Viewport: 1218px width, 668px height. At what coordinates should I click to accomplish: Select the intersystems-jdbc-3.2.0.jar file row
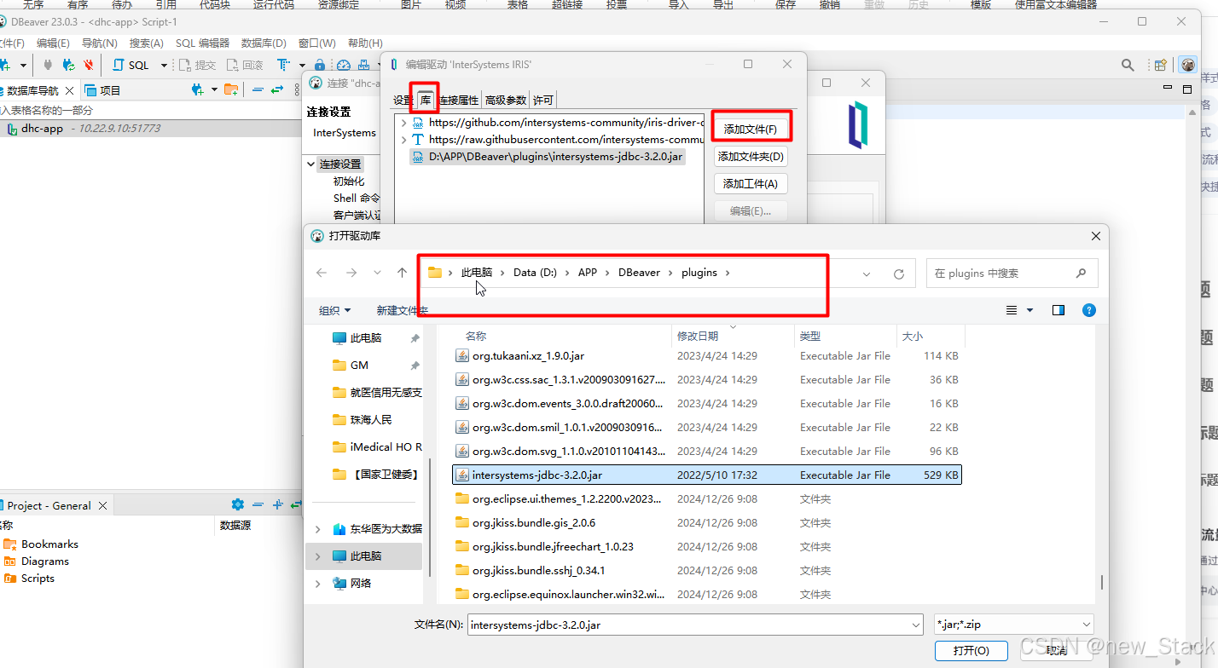coord(707,475)
